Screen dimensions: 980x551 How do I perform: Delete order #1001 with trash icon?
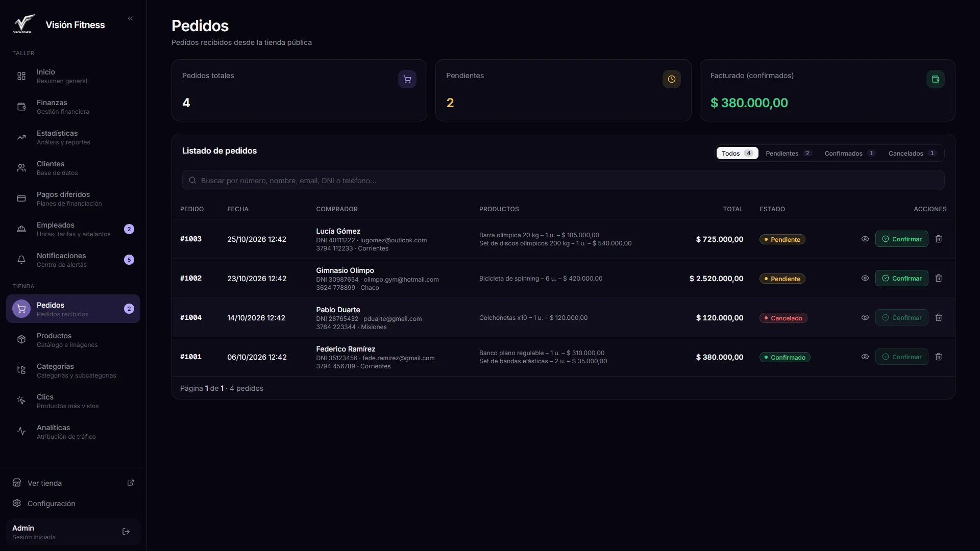click(x=939, y=357)
